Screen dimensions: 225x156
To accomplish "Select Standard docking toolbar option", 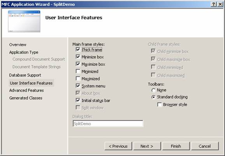I will coord(153,97).
